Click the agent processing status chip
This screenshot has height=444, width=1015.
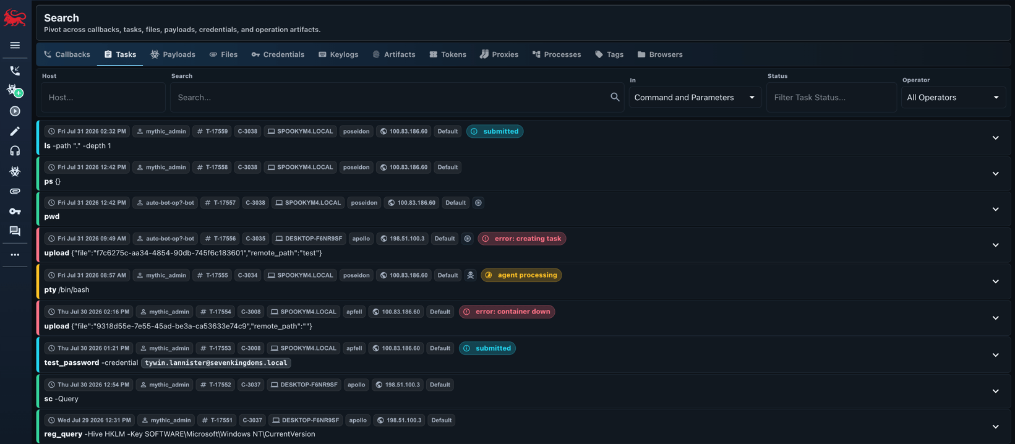click(521, 275)
